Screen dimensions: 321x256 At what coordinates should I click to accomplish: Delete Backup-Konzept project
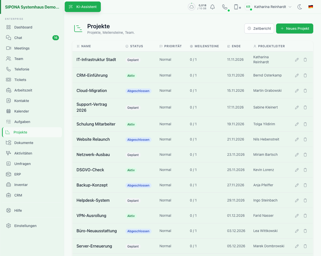(x=305, y=185)
